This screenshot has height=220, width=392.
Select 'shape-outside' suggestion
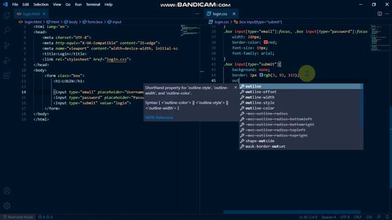pos(301,141)
